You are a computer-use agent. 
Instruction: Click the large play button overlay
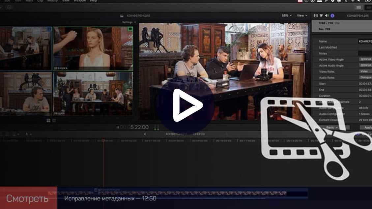pos(186,105)
